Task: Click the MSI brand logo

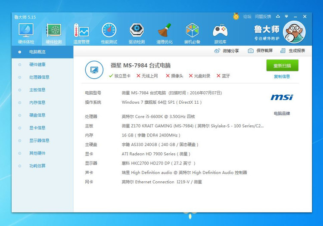Action: [282, 97]
